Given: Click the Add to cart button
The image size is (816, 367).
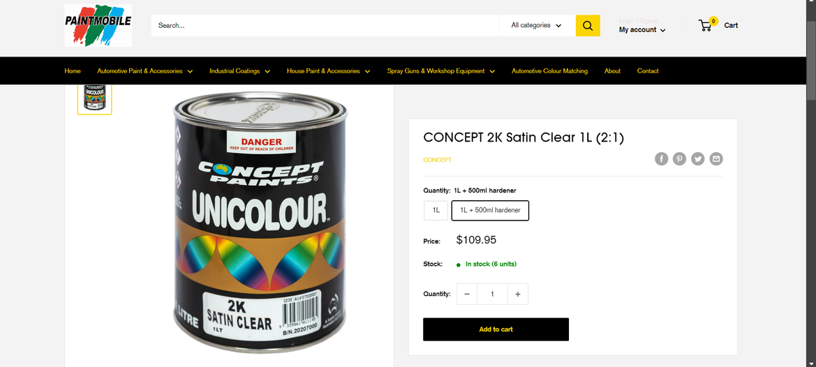Looking at the screenshot, I should 496,329.
